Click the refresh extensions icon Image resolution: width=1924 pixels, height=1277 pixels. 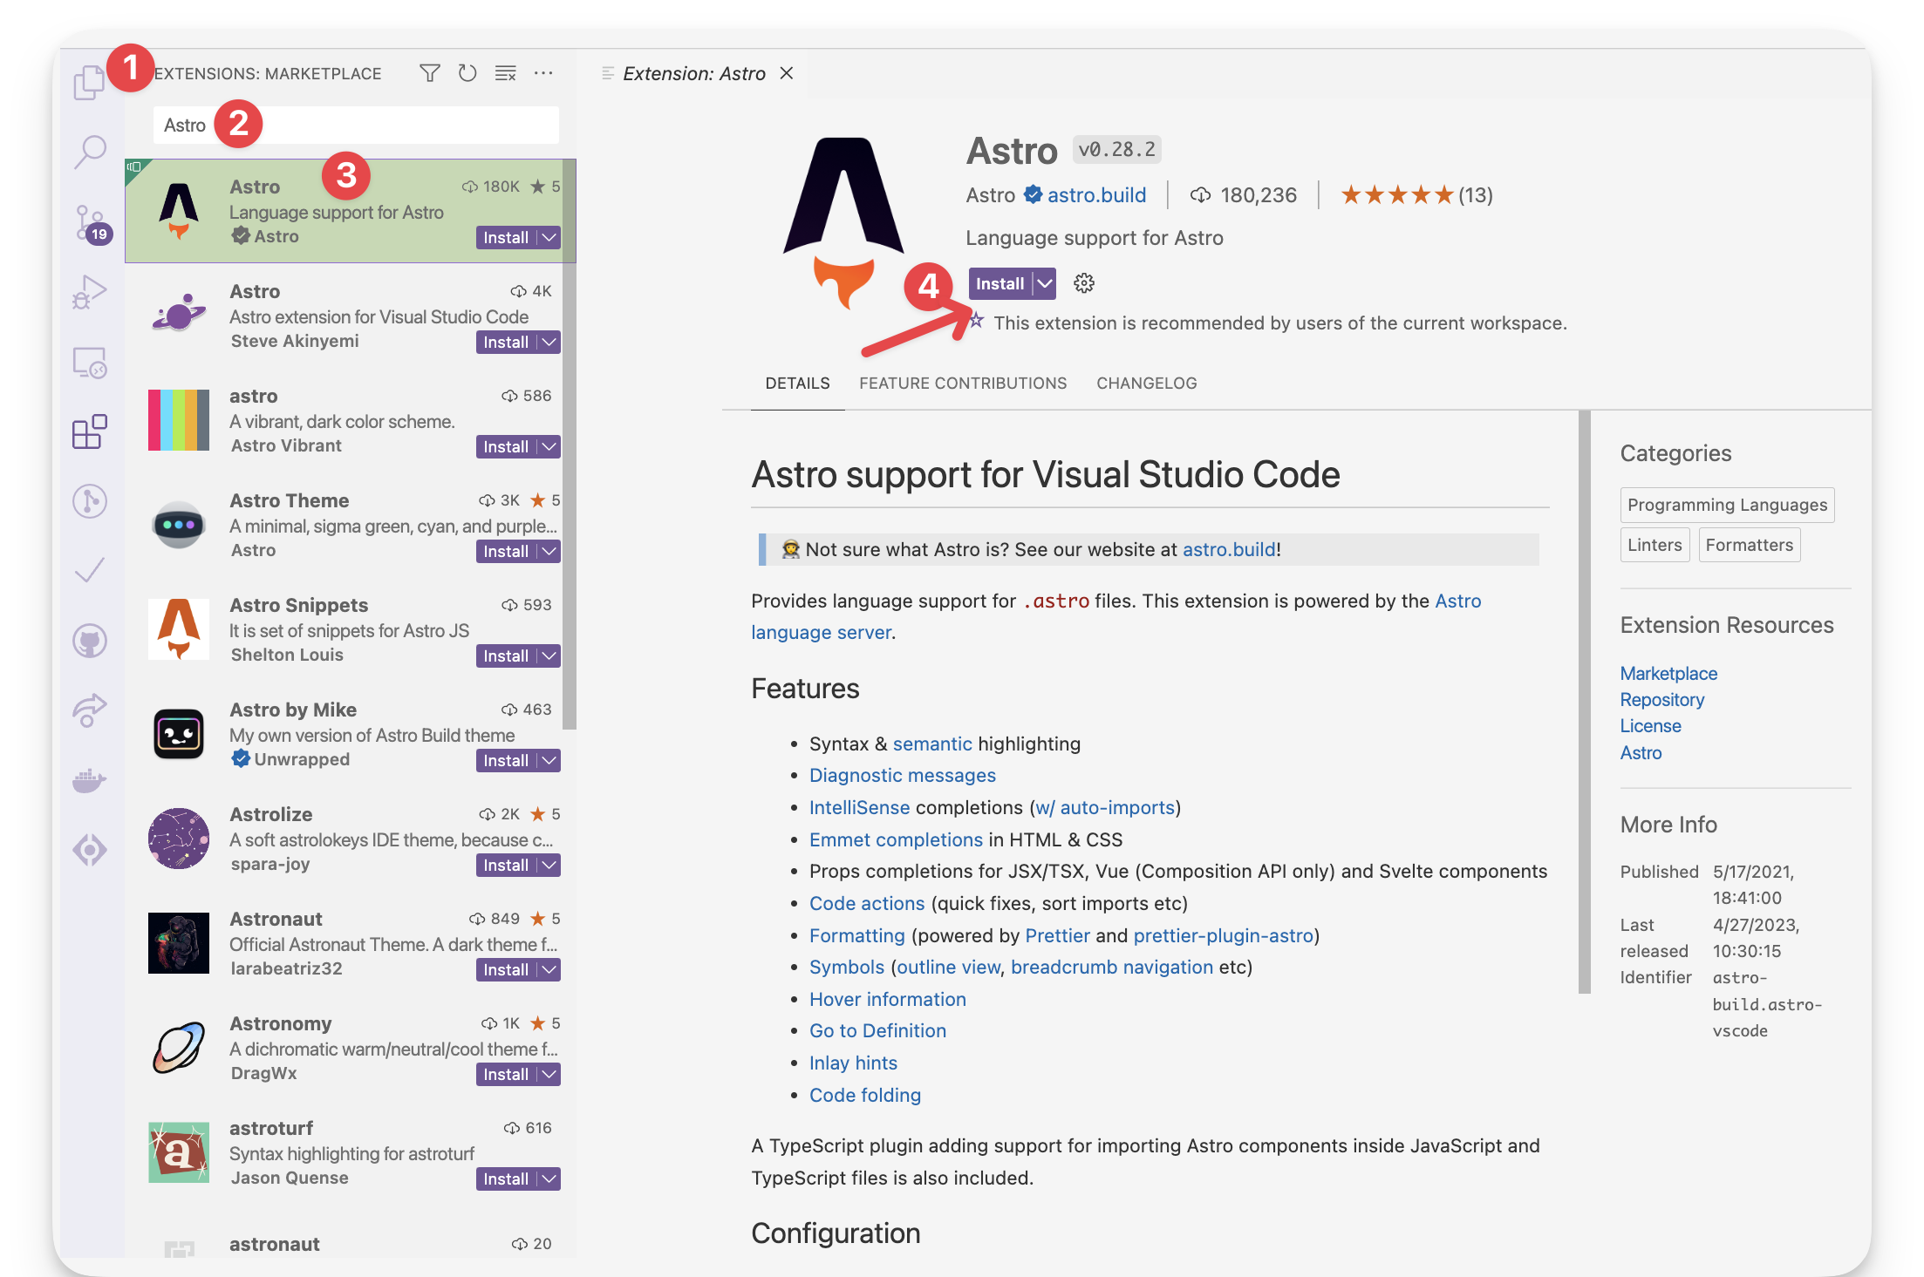pyautogui.click(x=465, y=72)
